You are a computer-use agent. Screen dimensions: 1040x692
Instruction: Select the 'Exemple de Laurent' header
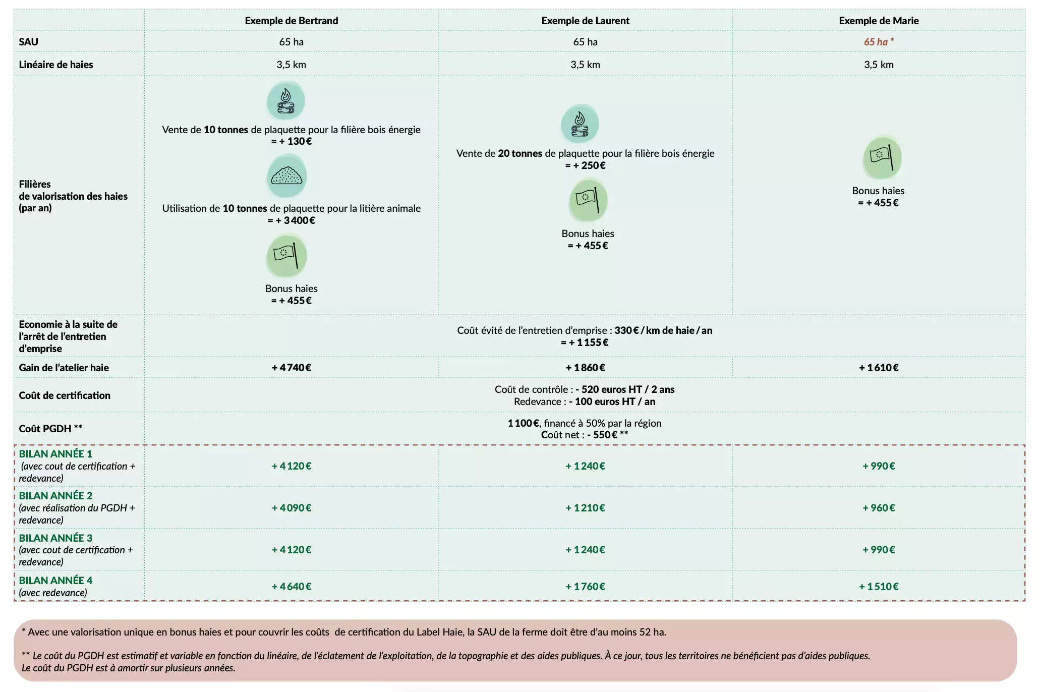coord(585,21)
